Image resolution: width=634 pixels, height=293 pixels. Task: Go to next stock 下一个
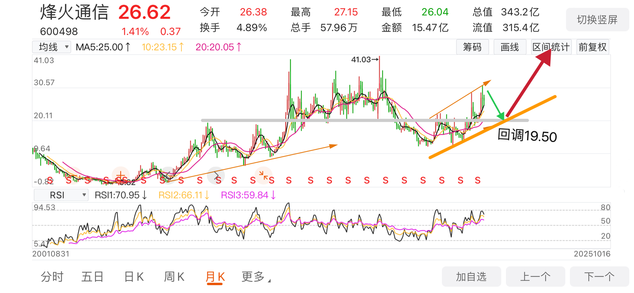click(599, 277)
